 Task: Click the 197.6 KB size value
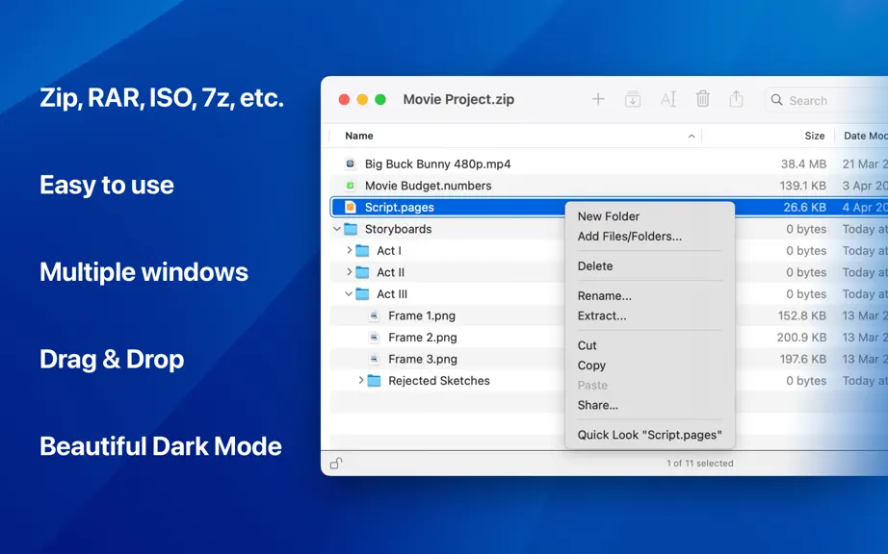tap(802, 359)
